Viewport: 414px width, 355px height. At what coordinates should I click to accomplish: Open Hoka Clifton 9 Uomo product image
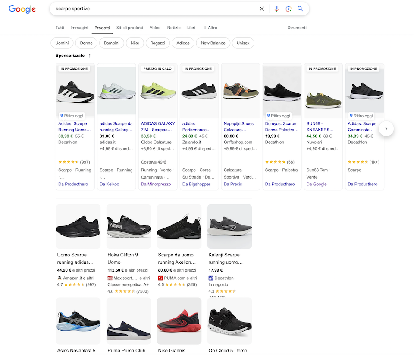pos(129,226)
